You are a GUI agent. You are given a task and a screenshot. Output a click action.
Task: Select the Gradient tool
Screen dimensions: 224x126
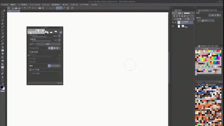2,64
